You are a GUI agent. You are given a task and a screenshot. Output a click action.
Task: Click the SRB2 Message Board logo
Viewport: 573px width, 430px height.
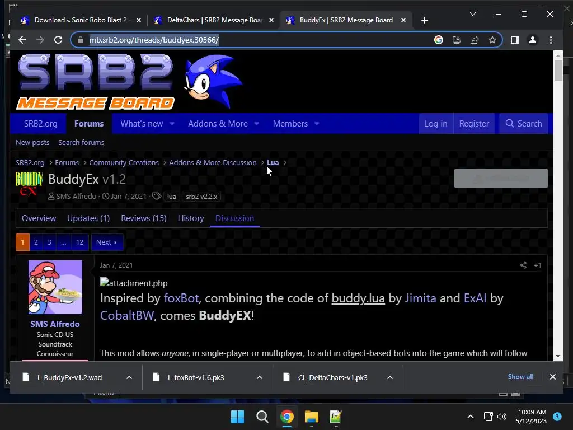coord(95,82)
